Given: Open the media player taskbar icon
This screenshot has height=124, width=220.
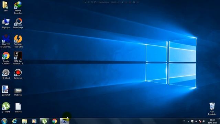Looking at the screenshot, I should pyautogui.click(x=34, y=121).
